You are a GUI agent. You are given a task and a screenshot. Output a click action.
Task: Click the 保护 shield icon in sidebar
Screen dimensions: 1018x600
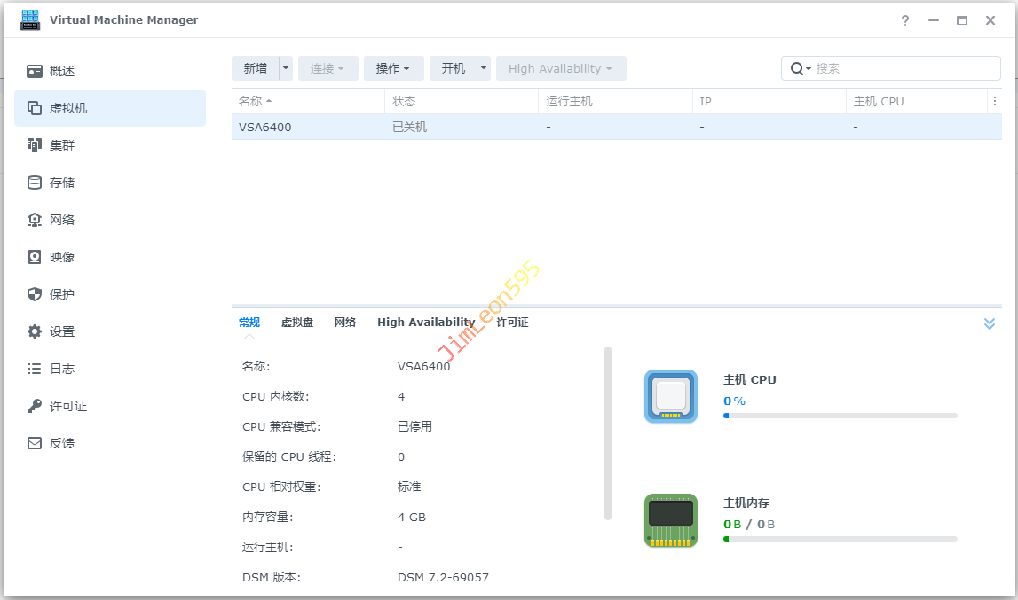[x=35, y=294]
